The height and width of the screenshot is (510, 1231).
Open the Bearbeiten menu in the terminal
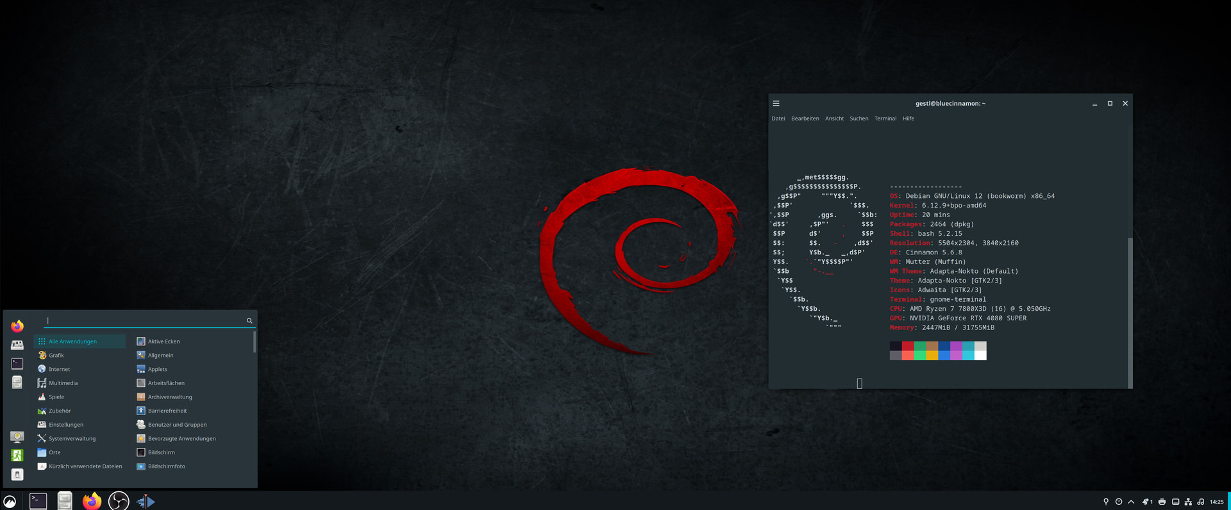click(805, 119)
